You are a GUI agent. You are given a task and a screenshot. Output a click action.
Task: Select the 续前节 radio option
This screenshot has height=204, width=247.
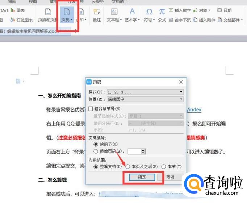tap(96, 144)
